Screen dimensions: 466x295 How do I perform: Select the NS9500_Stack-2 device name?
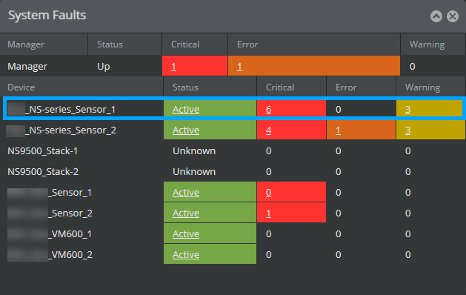tap(43, 172)
